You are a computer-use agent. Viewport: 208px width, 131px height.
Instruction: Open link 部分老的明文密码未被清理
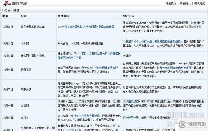tap(175, 68)
